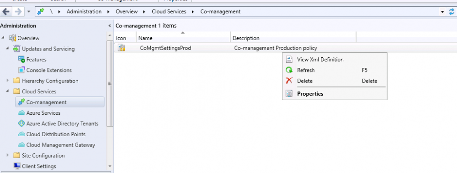Screen dimensions: 457x173
Task: Select Overview in the tree
Action: pyautogui.click(x=28, y=38)
